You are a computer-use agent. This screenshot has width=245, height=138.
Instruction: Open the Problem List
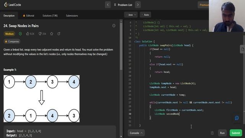pos(123,5)
